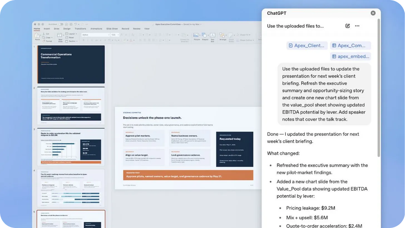Screen dimensions: 405x228
Task: Open the Review tab
Action: click(137, 29)
